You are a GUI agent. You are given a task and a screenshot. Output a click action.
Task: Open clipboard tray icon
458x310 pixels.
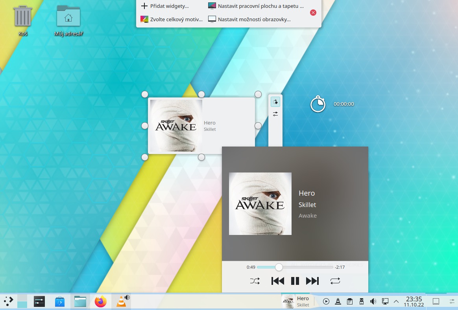coord(350,301)
